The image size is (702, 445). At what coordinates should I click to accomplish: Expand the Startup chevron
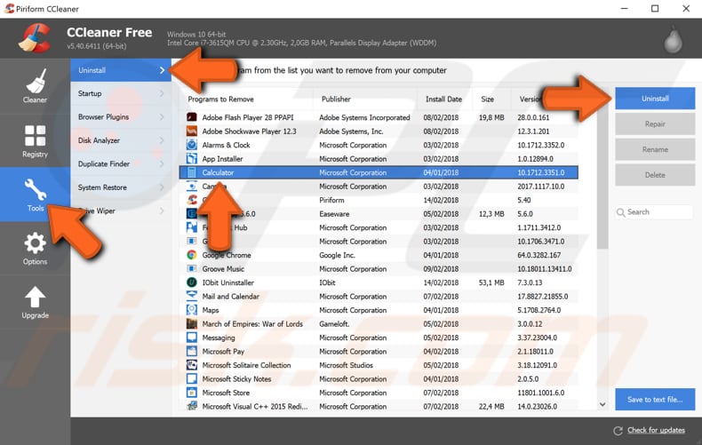(162, 93)
